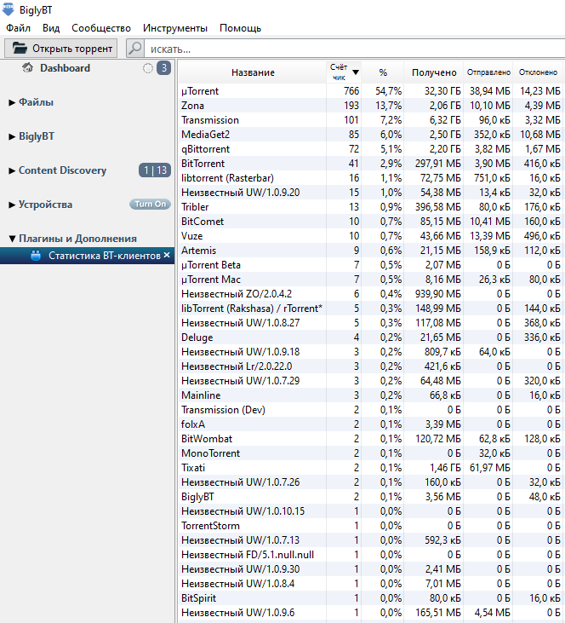The width and height of the screenshot is (565, 623).
Task: Select the Неизвестный FD/5.1.null.null row
Action: [371, 555]
